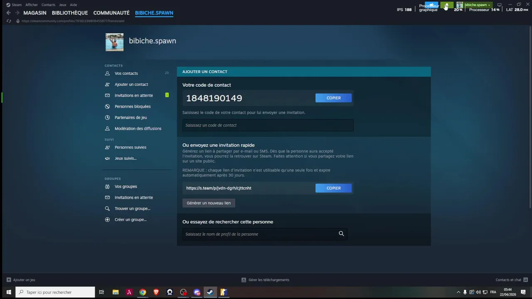Open Contacts et chat
The image size is (532, 299).
(512, 280)
